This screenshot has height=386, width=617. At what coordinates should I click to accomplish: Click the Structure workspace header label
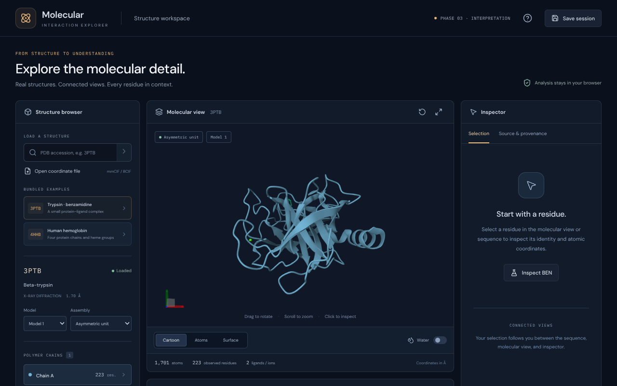click(162, 18)
